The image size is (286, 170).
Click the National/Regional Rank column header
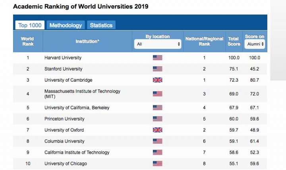[x=204, y=41]
